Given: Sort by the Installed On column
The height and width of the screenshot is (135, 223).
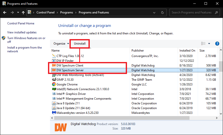Looking at the screenshot, I should tap(187, 51).
